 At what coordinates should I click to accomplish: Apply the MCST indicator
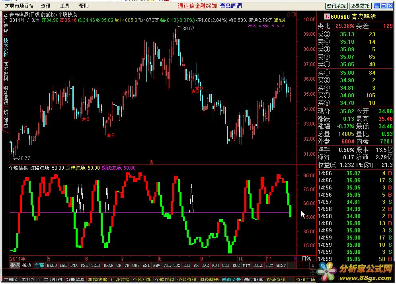tap(281, 265)
